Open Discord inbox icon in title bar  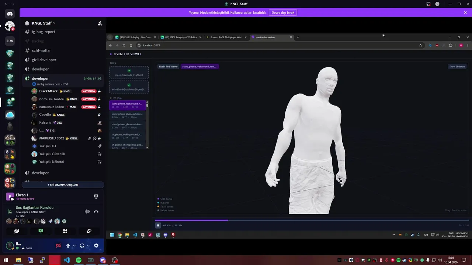pos(428,4)
